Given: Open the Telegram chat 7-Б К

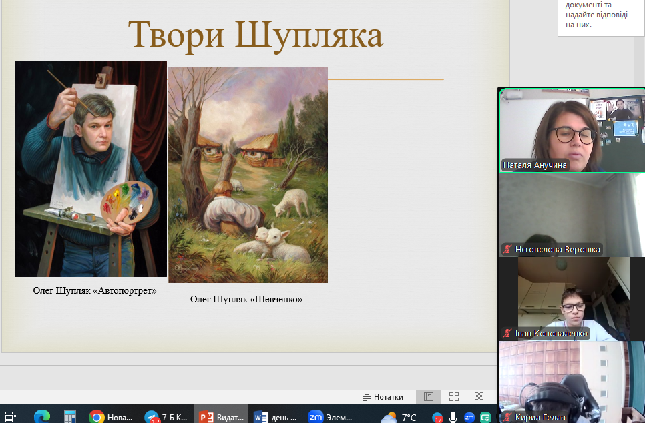Looking at the screenshot, I should 166,417.
